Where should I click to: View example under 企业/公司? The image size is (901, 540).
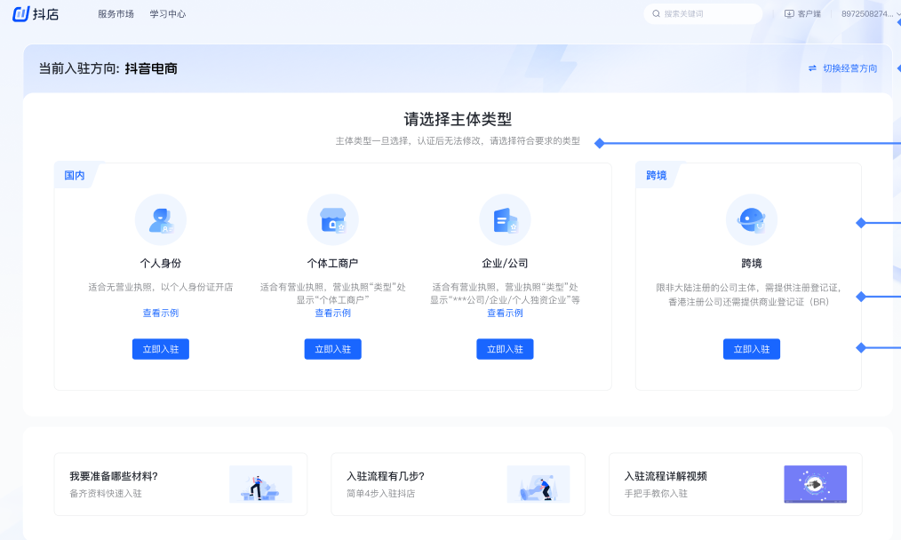[x=505, y=314]
